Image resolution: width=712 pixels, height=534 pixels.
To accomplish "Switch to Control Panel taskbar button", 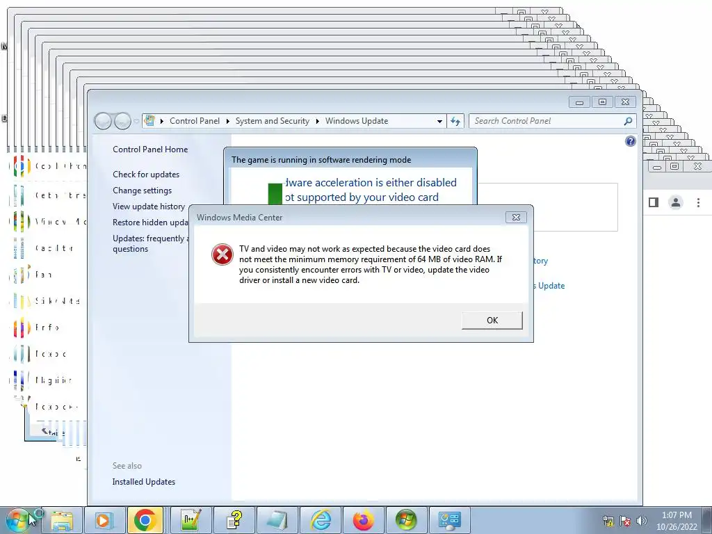I will 450,520.
